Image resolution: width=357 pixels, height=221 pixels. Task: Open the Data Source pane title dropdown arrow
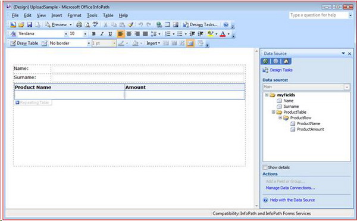tap(343, 53)
